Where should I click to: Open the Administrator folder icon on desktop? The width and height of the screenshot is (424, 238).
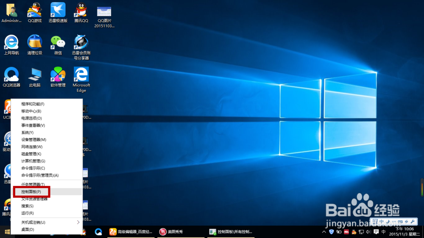point(11,13)
